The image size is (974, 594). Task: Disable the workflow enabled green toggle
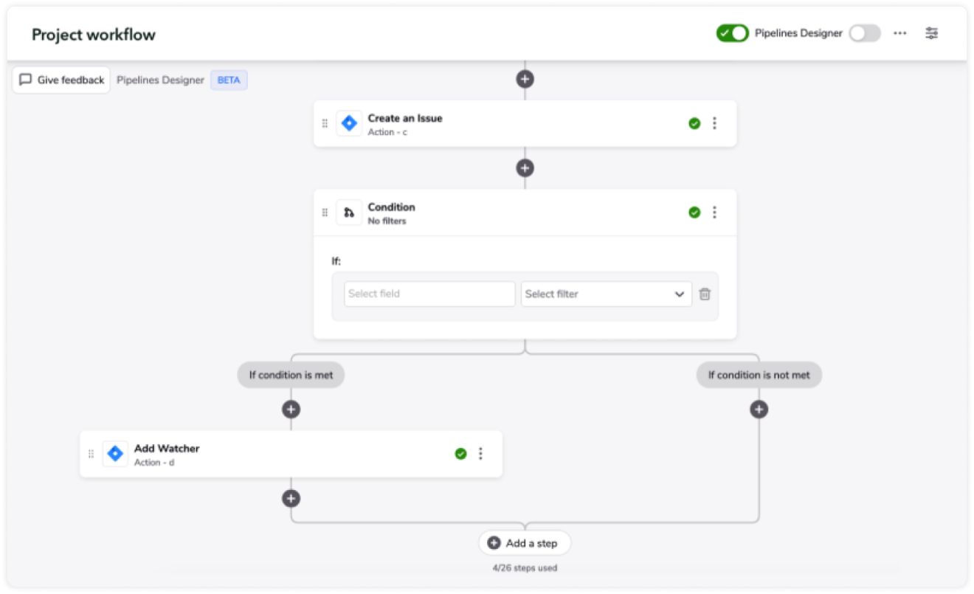click(x=732, y=32)
